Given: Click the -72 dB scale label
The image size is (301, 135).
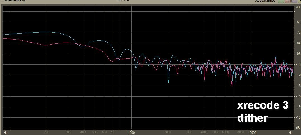Looking at the screenshot, I should pos(299,33).
